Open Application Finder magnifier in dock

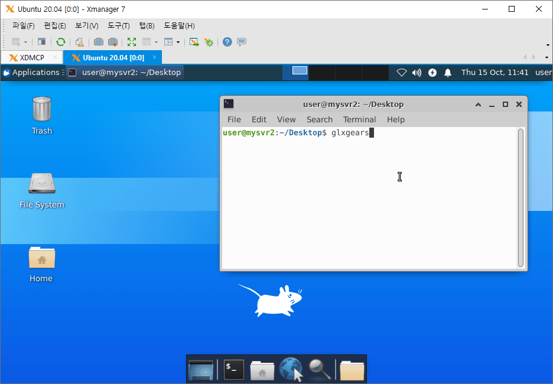point(320,370)
